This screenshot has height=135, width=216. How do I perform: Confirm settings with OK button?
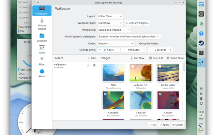click(153, 125)
